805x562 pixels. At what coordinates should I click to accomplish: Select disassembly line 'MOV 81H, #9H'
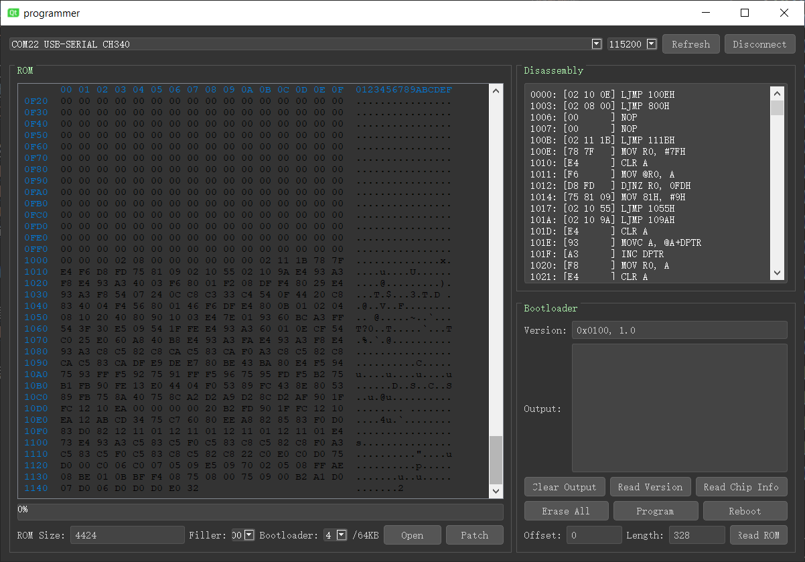pyautogui.click(x=607, y=197)
